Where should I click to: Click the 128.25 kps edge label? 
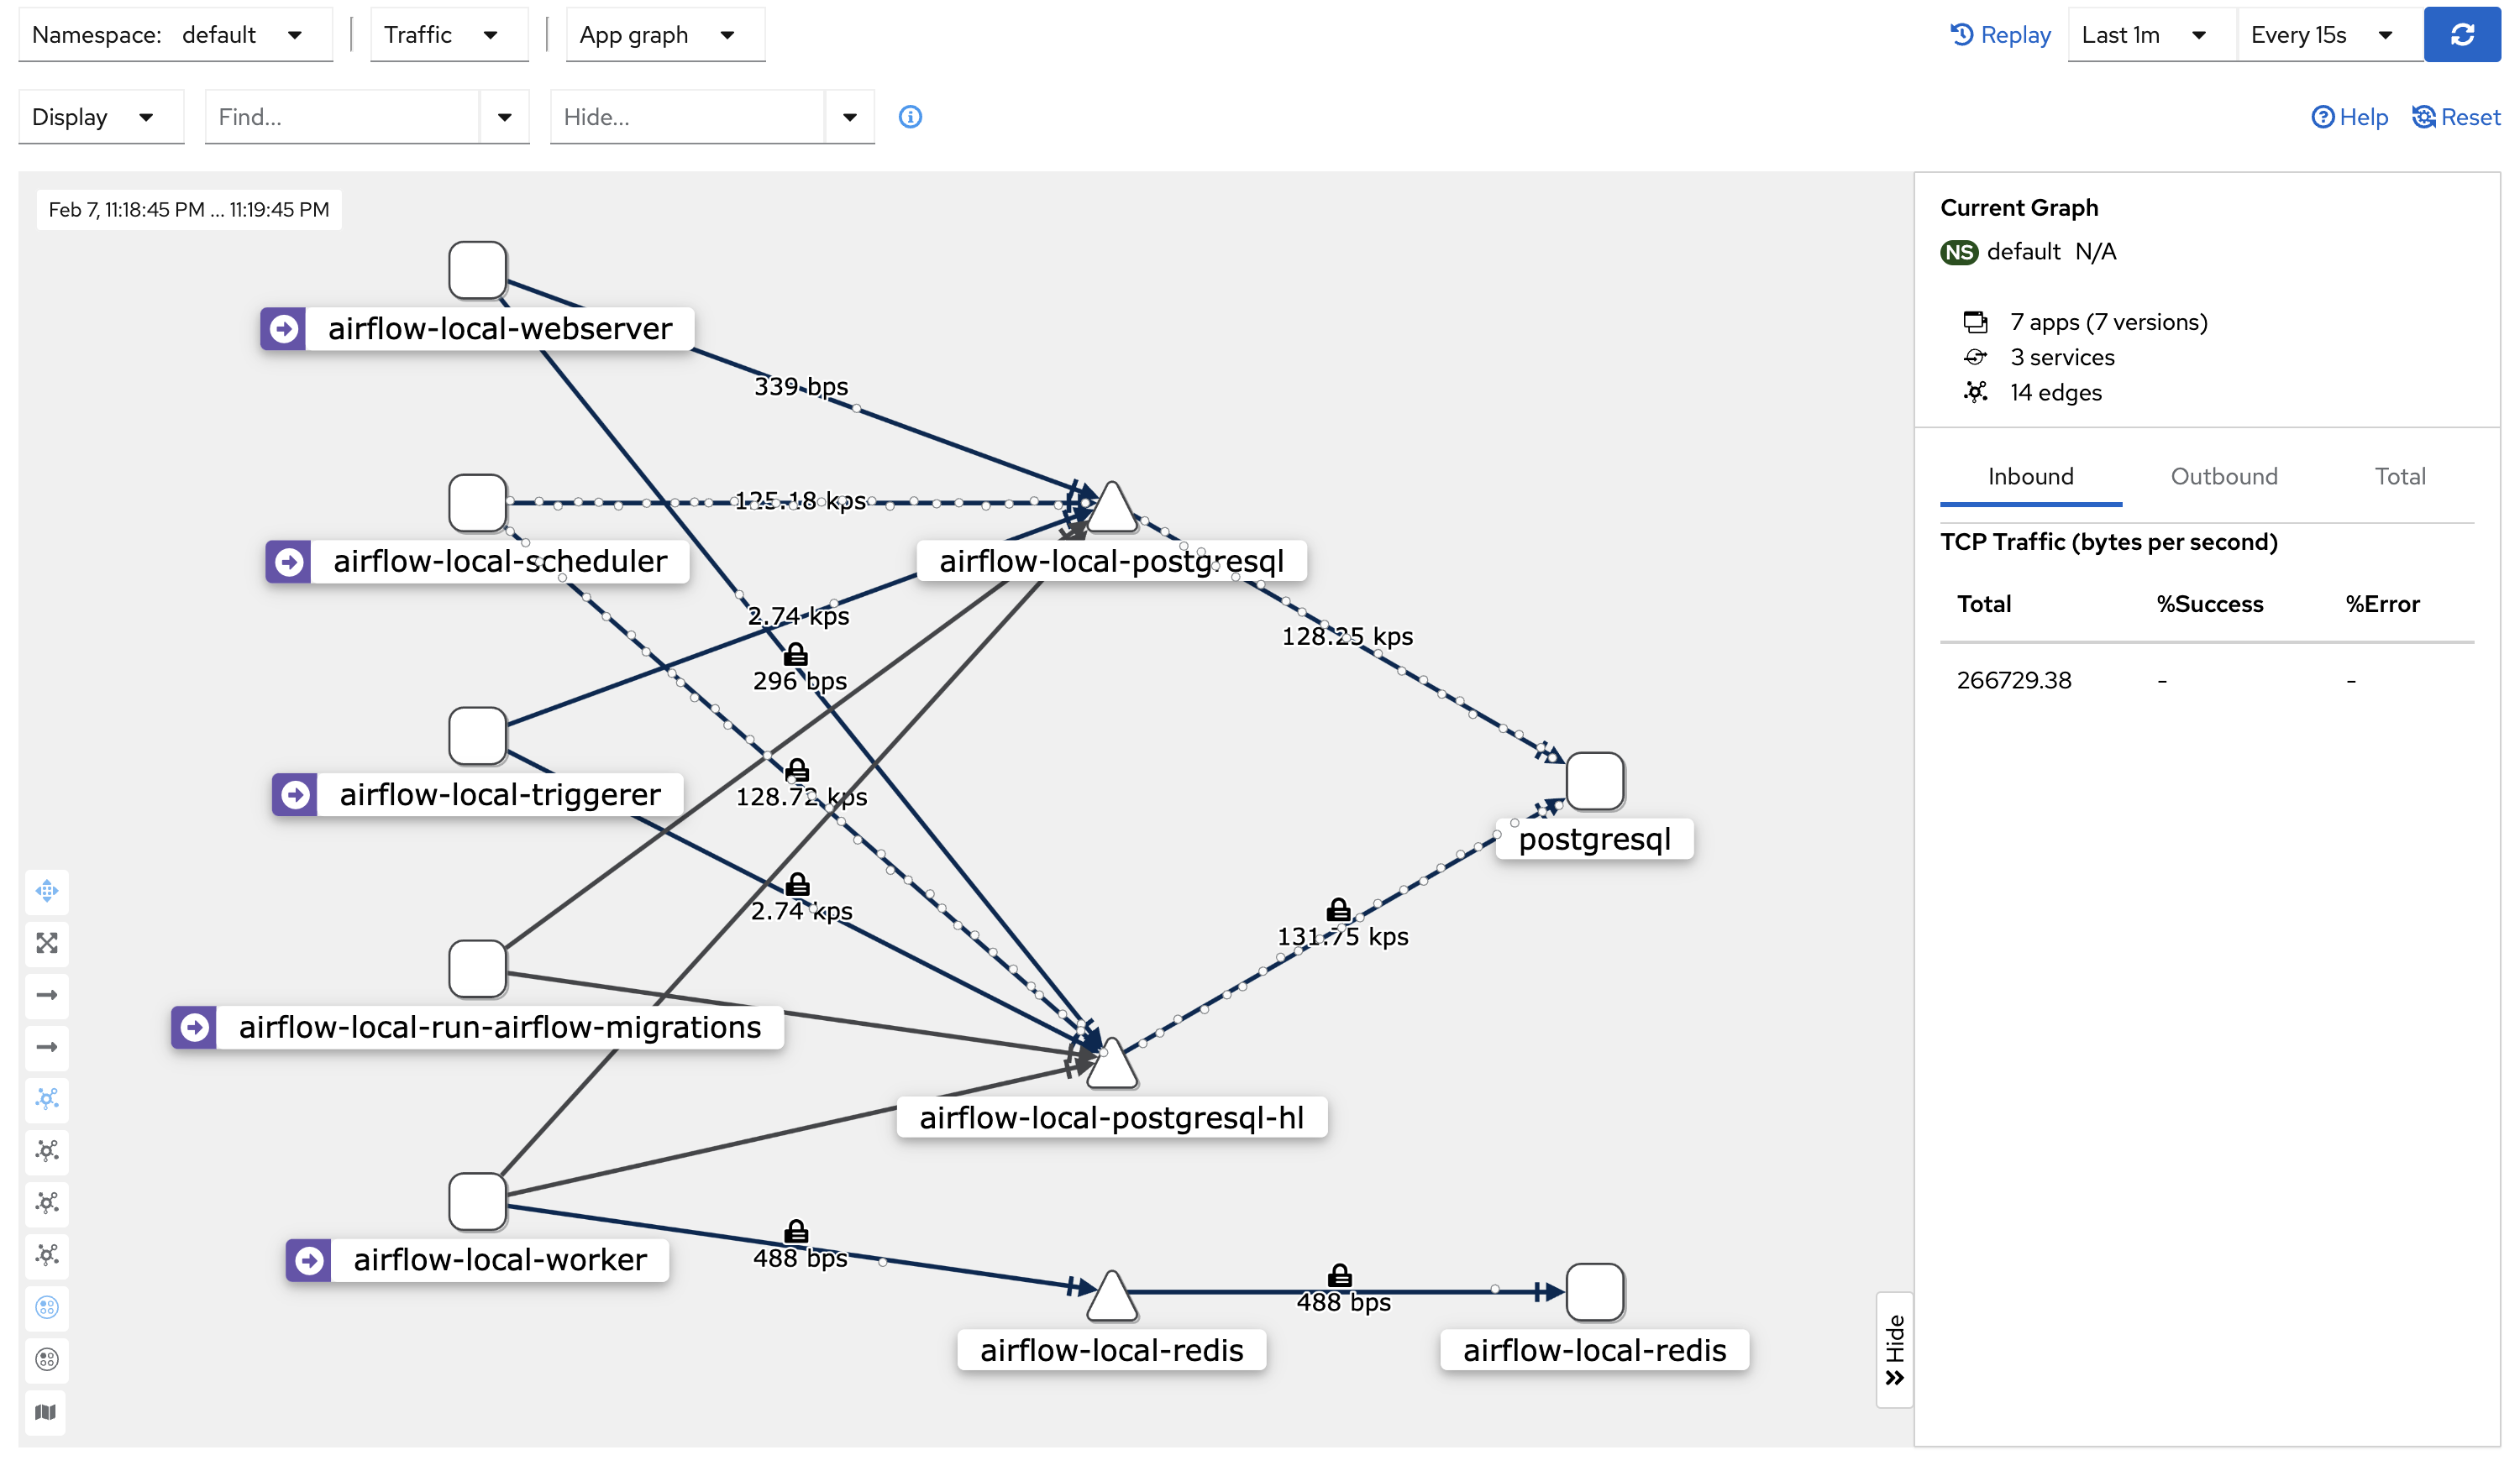point(1347,636)
